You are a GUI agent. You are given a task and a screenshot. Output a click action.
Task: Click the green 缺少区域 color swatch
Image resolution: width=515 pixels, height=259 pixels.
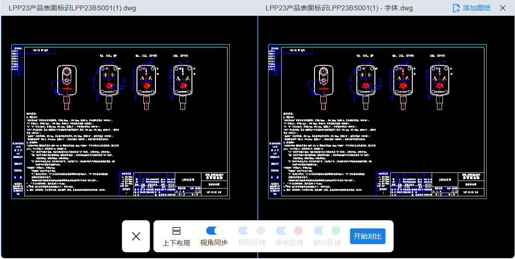tap(336, 231)
